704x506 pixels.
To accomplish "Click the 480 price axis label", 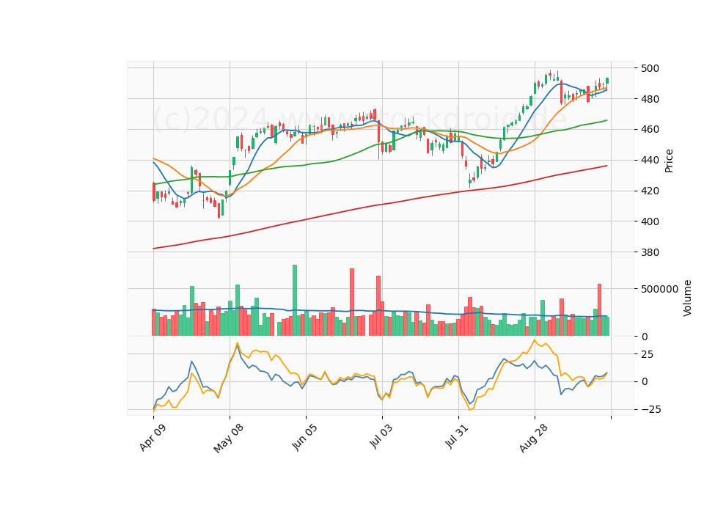I will [650, 99].
